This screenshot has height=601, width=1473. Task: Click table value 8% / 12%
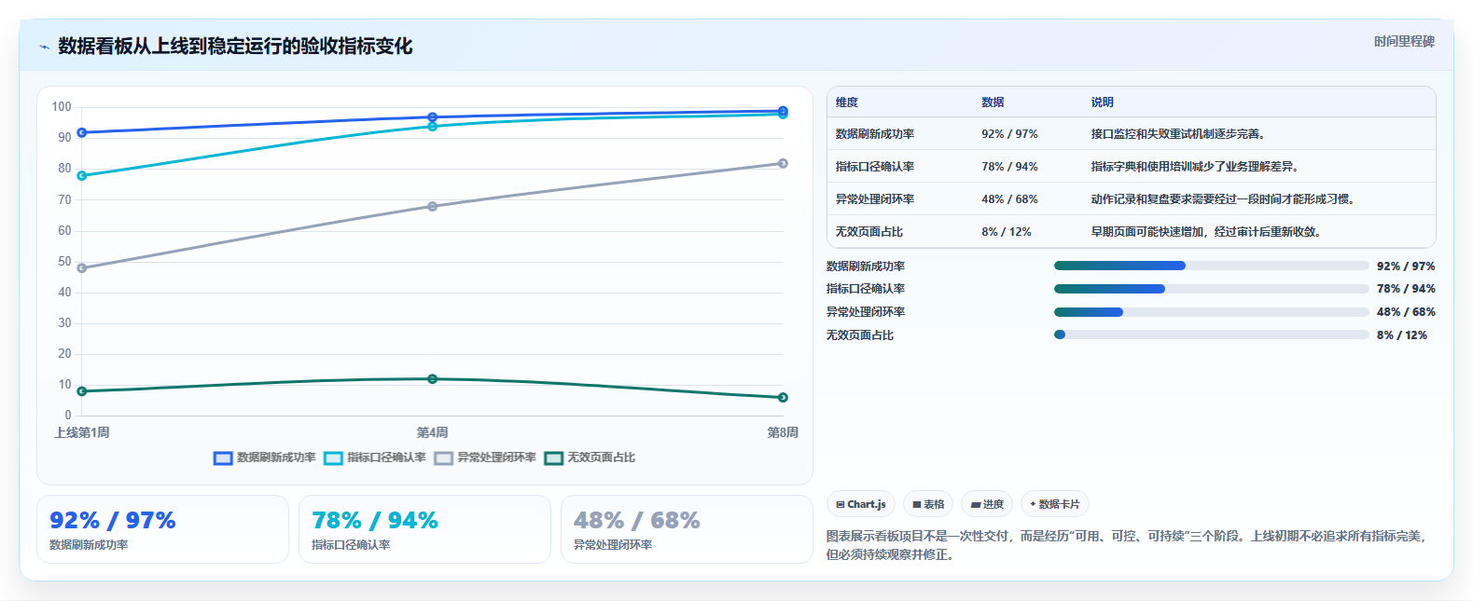click(x=1007, y=232)
